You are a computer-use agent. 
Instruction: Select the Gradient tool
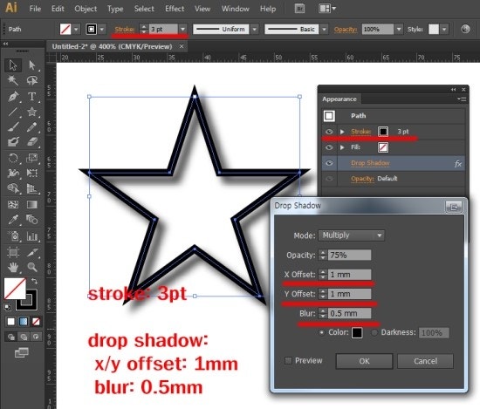pos(31,204)
